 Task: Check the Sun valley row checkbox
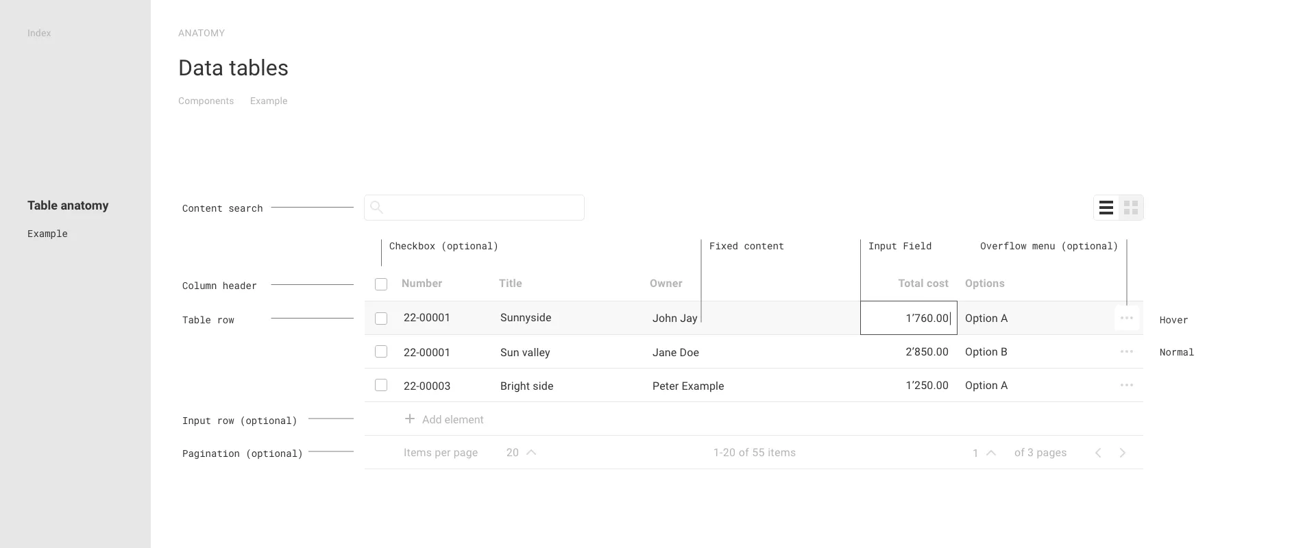click(x=381, y=351)
